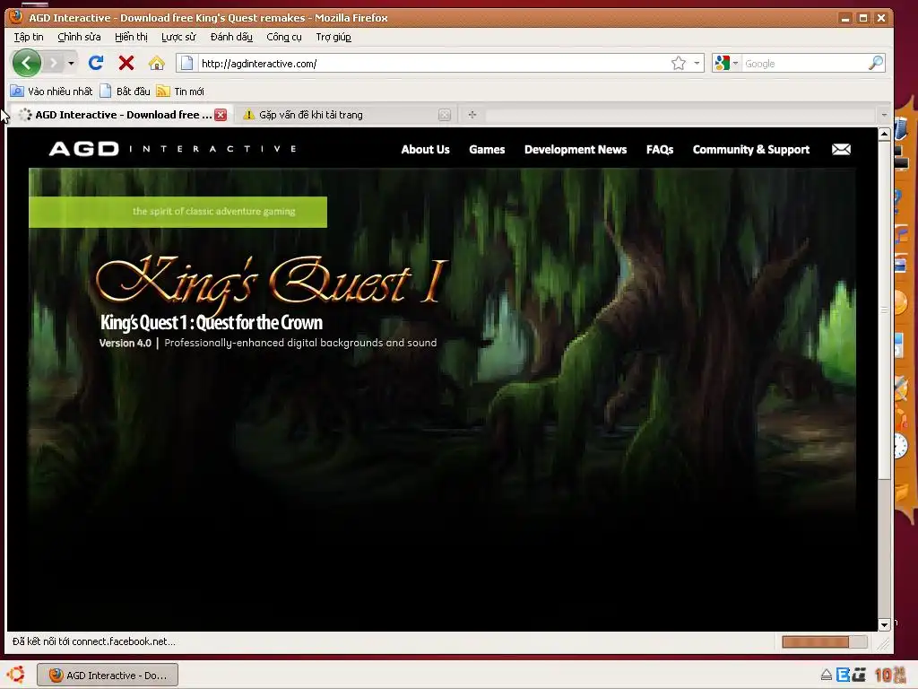Click the eject tray icon
Image resolution: width=918 pixels, height=689 pixels.
[826, 675]
